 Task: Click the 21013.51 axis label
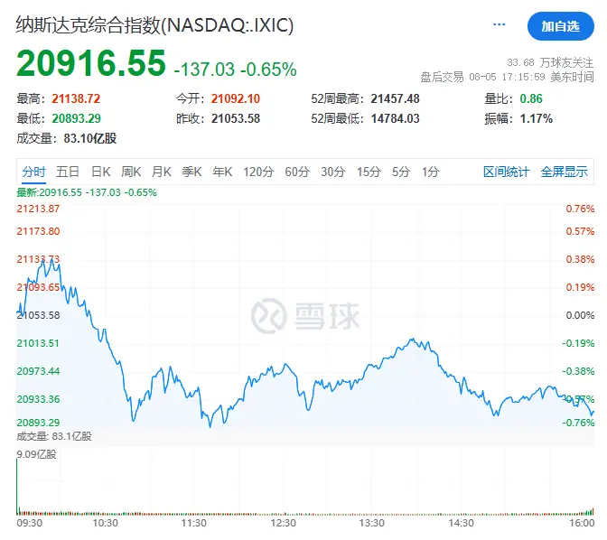pos(38,343)
